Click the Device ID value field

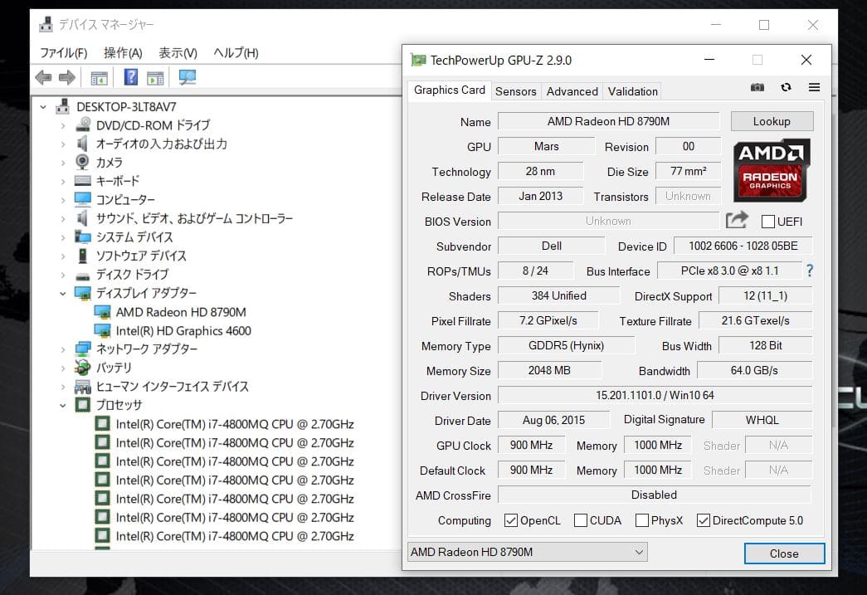pos(743,246)
